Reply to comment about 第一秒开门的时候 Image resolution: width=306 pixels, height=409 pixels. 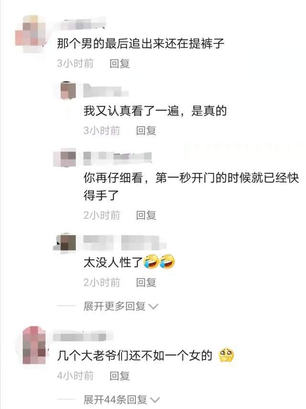point(146,216)
